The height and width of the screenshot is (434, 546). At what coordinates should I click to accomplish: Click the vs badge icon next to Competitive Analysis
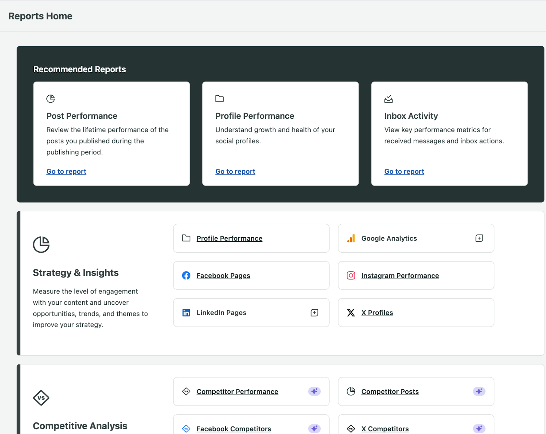41,398
